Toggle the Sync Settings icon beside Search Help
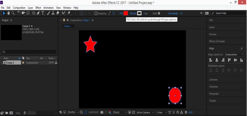 [207, 13]
